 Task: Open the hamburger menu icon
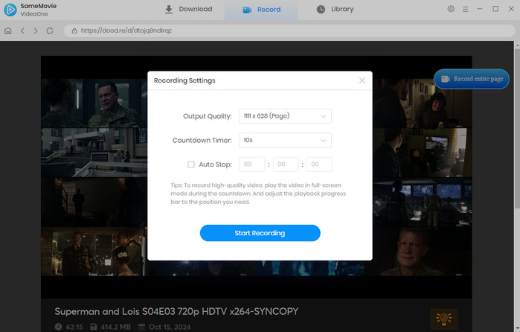(x=465, y=9)
